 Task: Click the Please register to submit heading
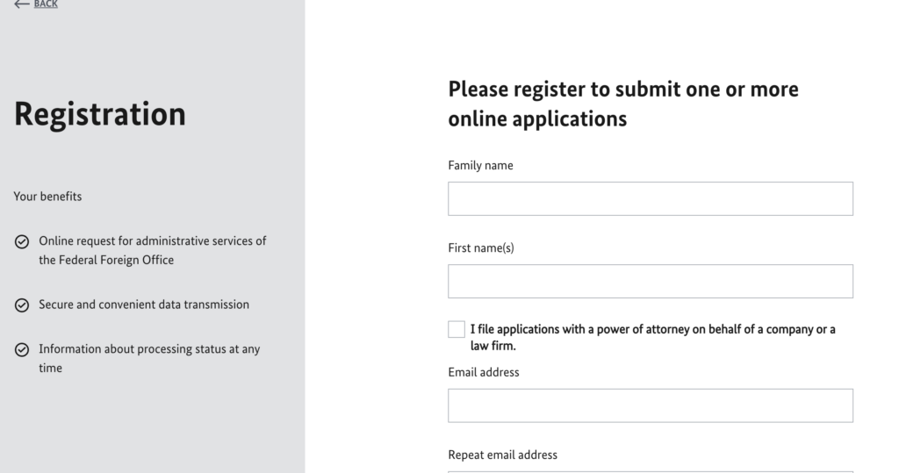pyautogui.click(x=623, y=104)
